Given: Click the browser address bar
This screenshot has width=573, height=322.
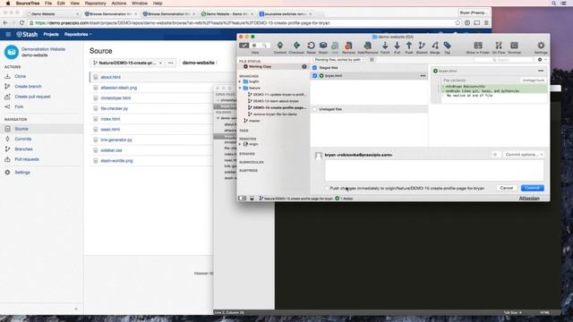Looking at the screenshot, I should pyautogui.click(x=241, y=22).
